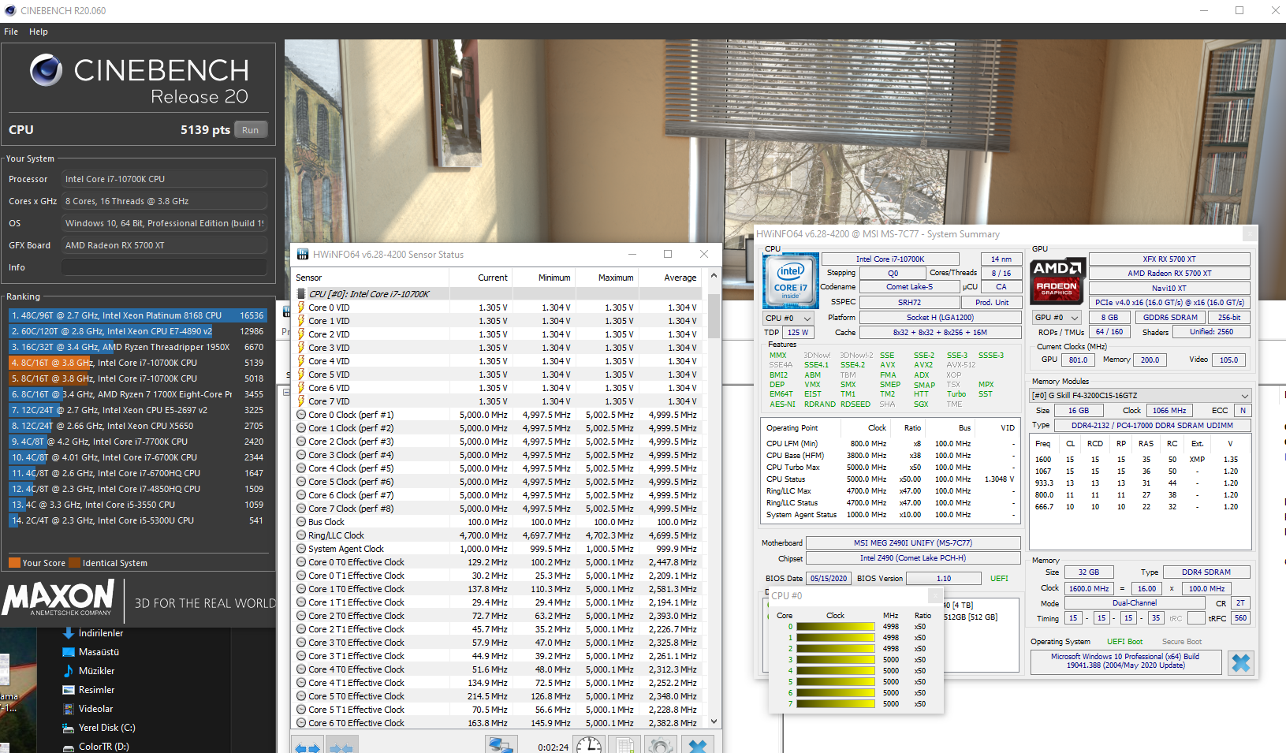Screen dimensions: 1286x753
Task: Click blue X in System Summary window
Action: pos(1241,663)
